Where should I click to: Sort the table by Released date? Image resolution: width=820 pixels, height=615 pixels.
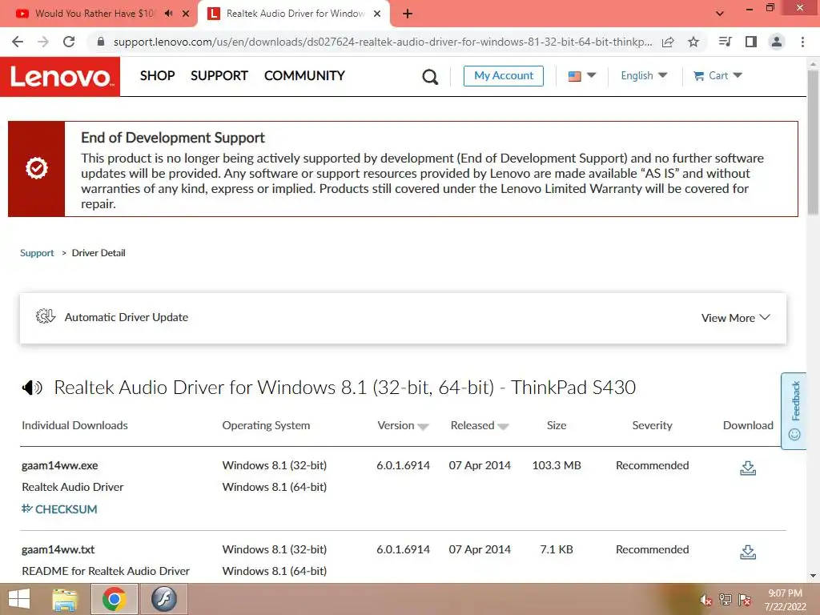479,426
